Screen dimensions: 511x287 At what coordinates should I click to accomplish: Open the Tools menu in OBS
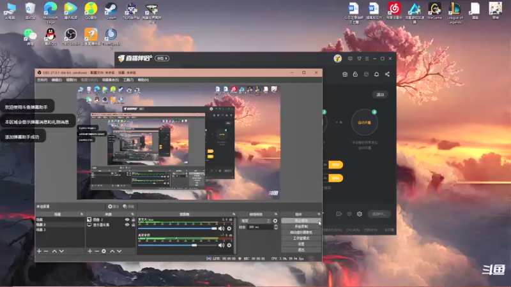pyautogui.click(x=128, y=80)
